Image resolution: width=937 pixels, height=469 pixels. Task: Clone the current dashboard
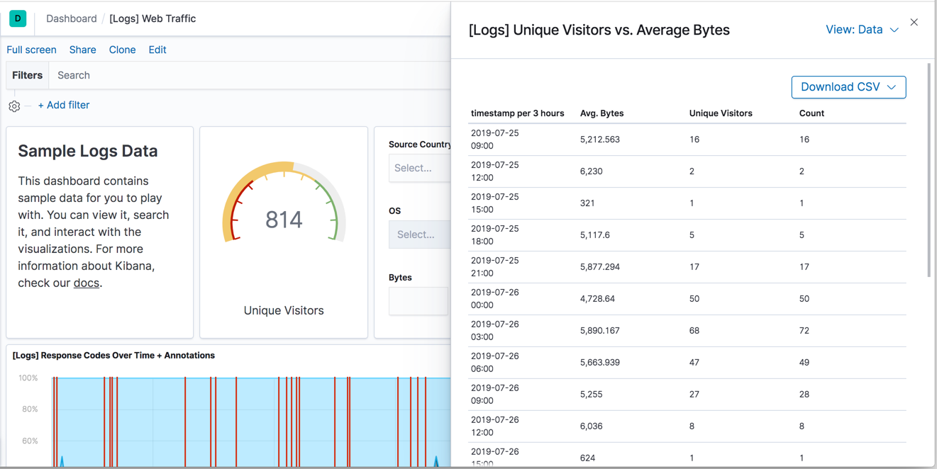122,50
